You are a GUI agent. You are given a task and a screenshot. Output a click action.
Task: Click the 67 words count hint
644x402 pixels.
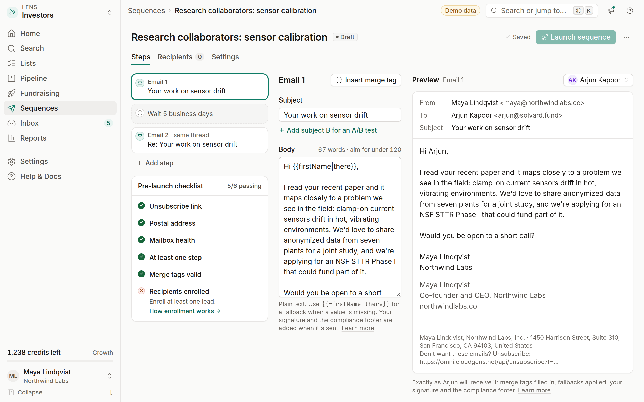(360, 150)
